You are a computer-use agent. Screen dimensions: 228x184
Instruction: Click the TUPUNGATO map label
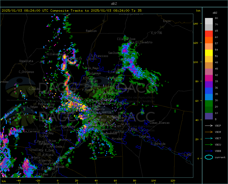coord(45,144)
